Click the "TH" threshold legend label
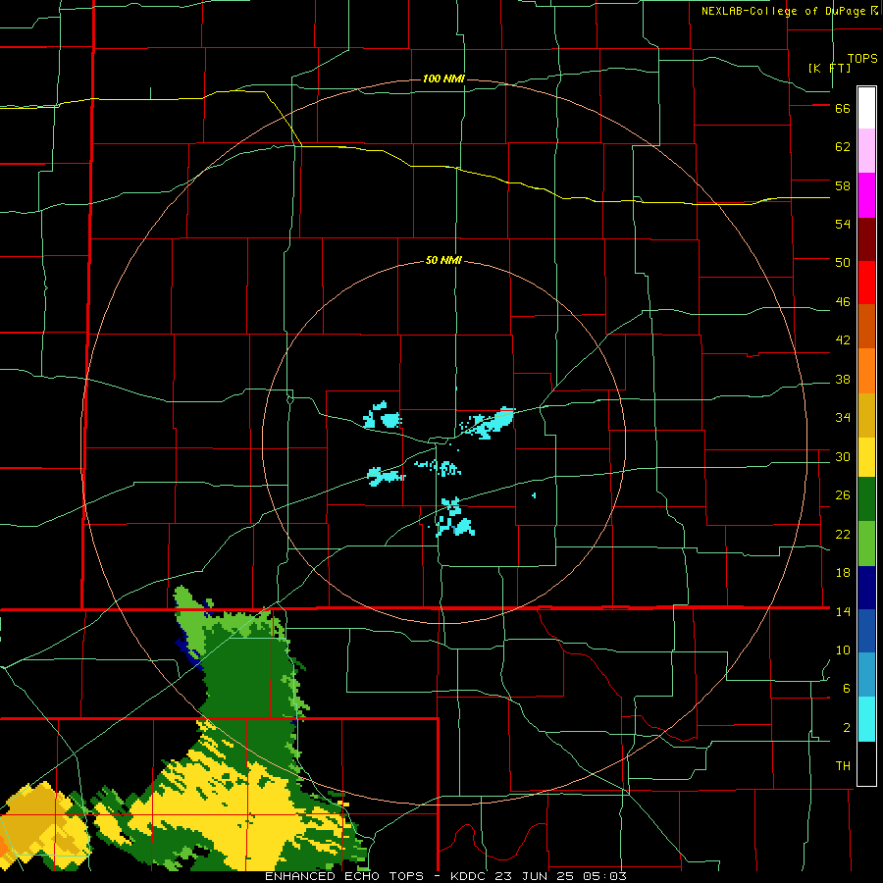Screen dimensions: 883x883 [x=843, y=766]
